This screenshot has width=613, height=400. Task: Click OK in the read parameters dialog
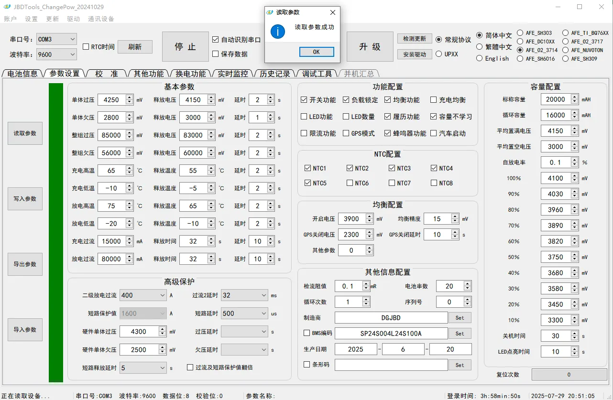click(x=316, y=52)
